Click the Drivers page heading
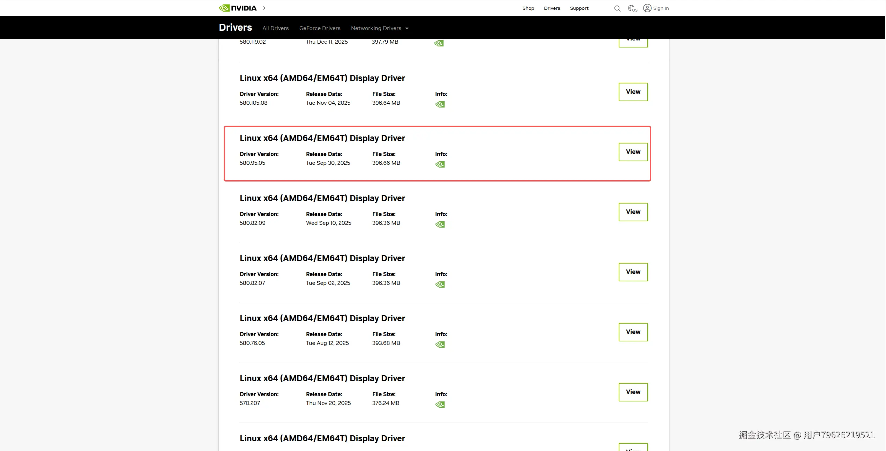Screen dimensions: 886x451 click(x=235, y=28)
